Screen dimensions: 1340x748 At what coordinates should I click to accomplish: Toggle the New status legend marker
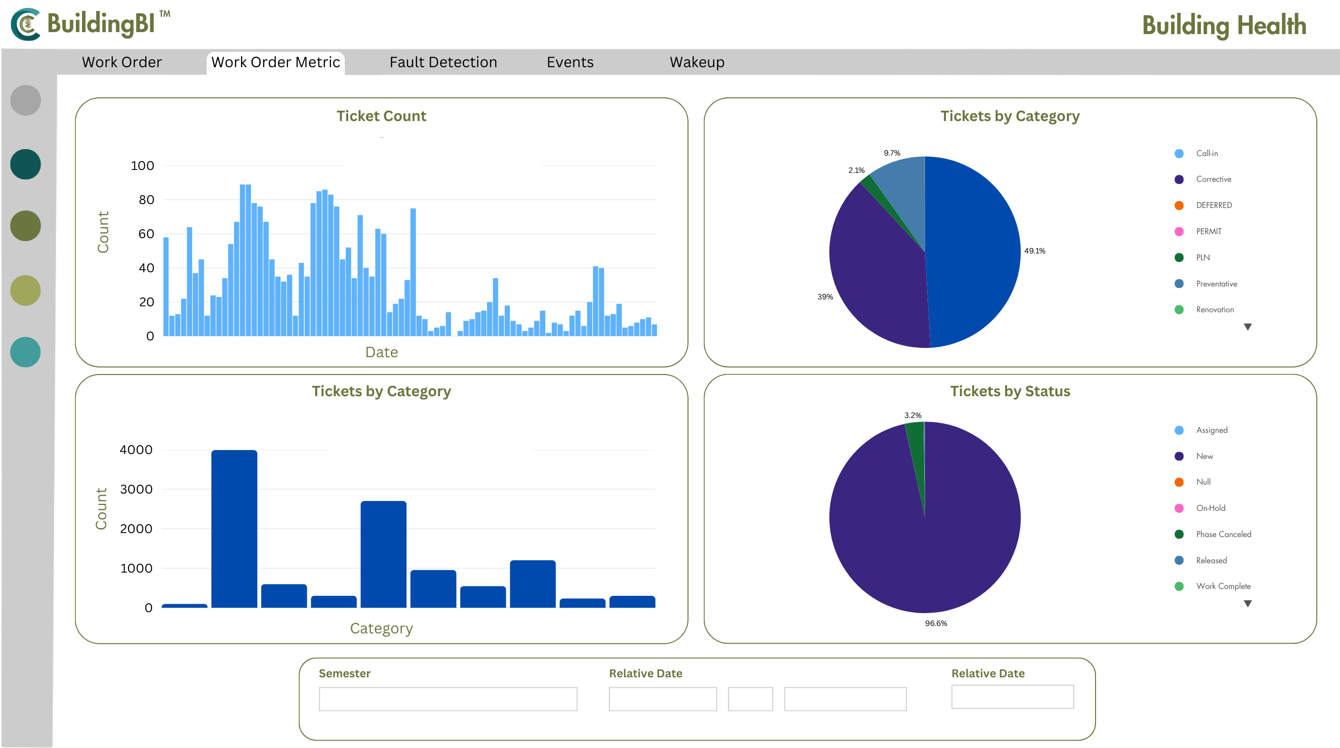[1179, 456]
